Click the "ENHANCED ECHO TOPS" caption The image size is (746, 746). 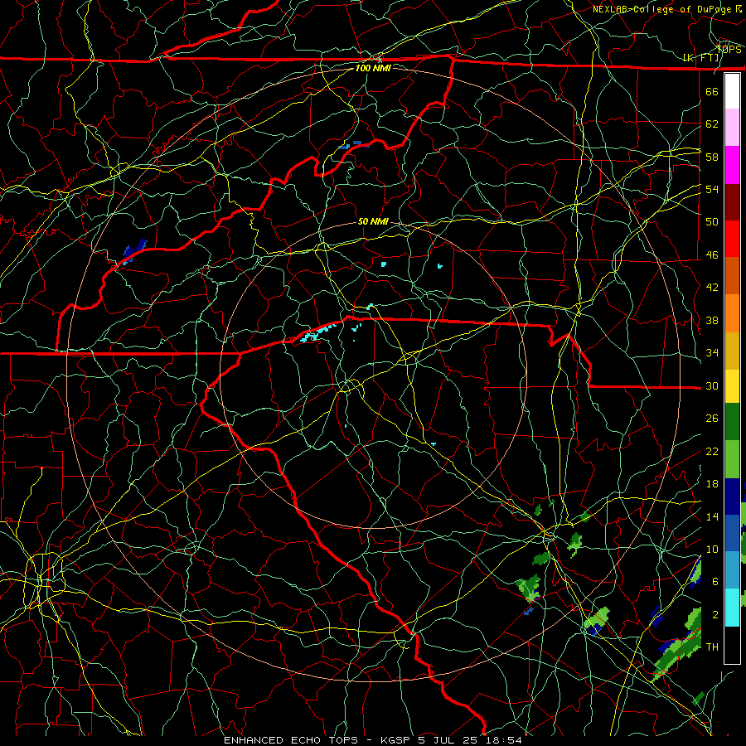coord(291,740)
